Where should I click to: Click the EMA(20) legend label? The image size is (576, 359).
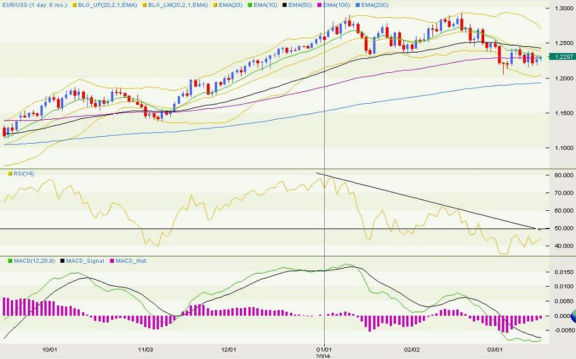(x=230, y=5)
